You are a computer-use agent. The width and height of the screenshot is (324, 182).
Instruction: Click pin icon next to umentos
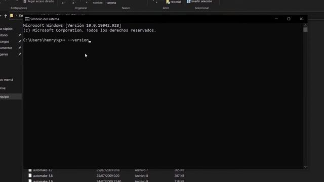tap(20, 48)
